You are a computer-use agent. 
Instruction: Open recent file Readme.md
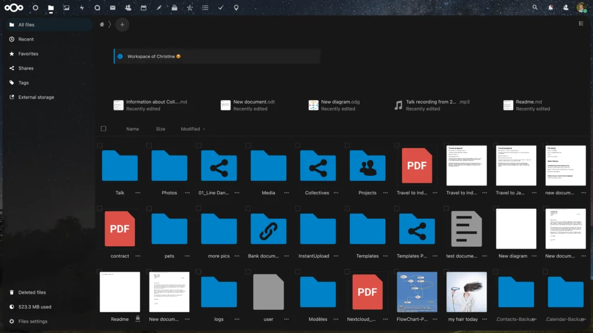[x=526, y=105]
